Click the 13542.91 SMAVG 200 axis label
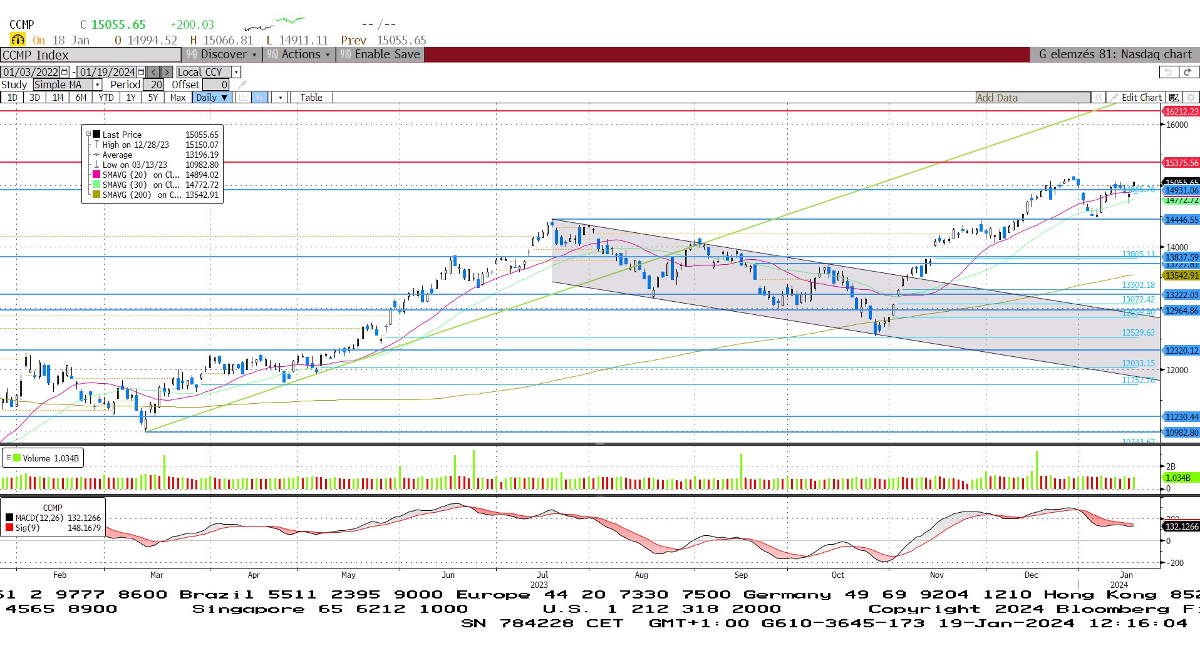This screenshot has height=658, width=1200. (1181, 275)
